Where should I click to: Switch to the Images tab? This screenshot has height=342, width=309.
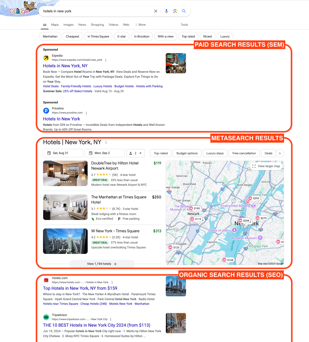point(68,25)
